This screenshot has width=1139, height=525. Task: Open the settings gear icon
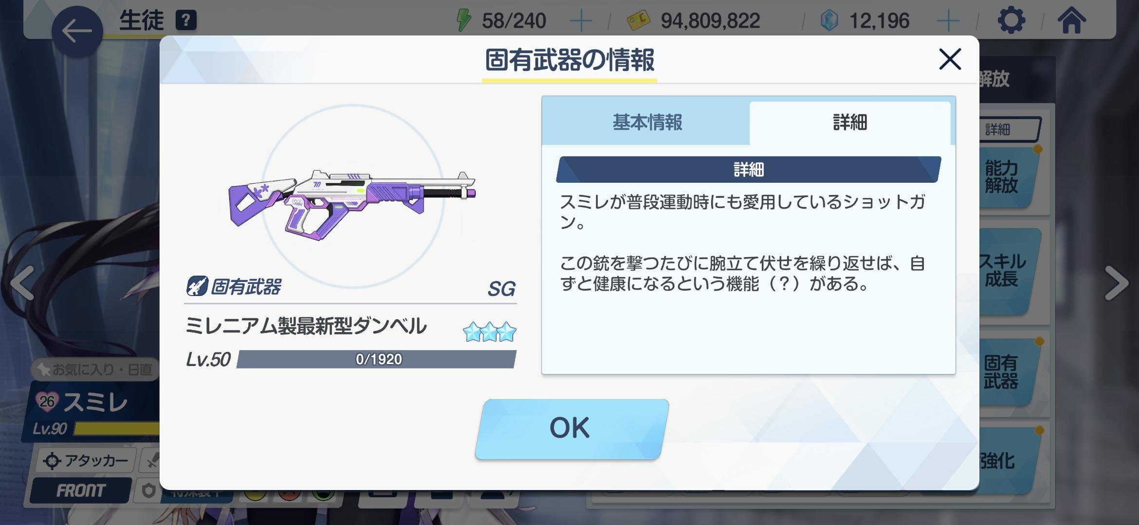(x=1011, y=20)
